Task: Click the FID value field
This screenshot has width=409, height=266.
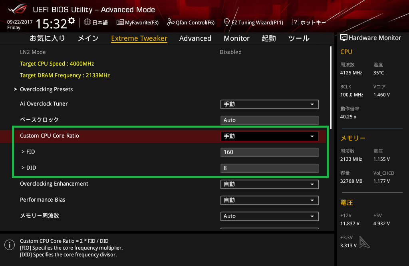Action: pyautogui.click(x=269, y=152)
